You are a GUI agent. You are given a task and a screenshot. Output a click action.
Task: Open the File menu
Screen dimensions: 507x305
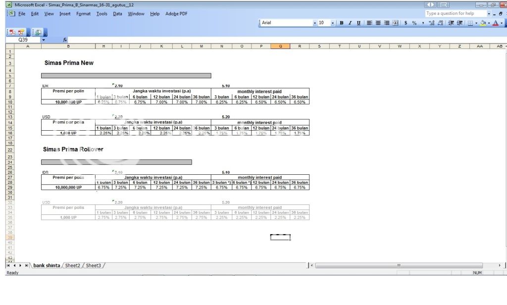22,13
